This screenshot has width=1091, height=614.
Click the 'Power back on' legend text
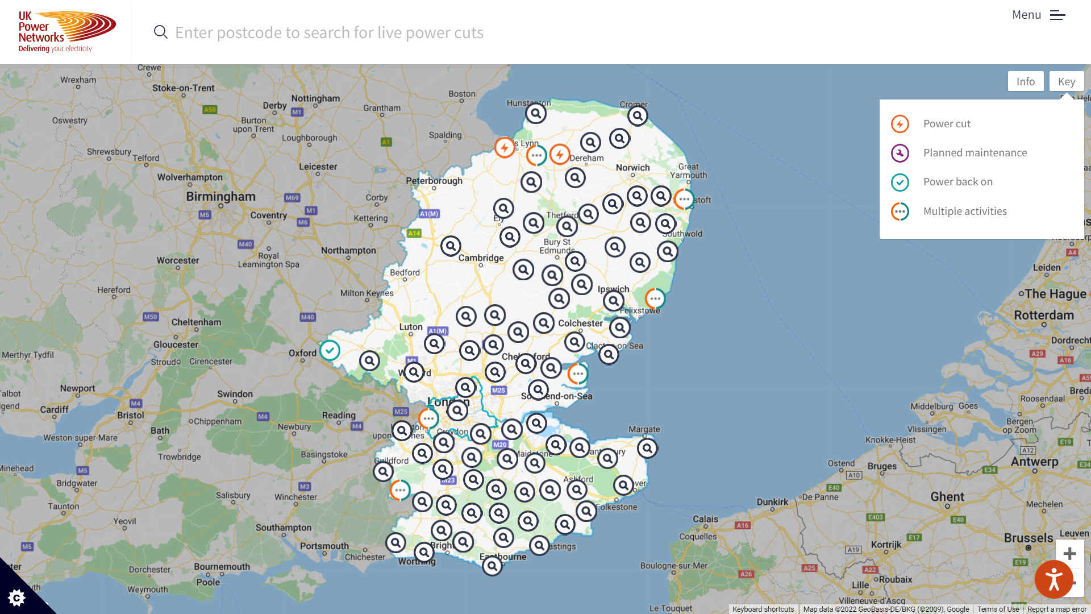tap(958, 181)
